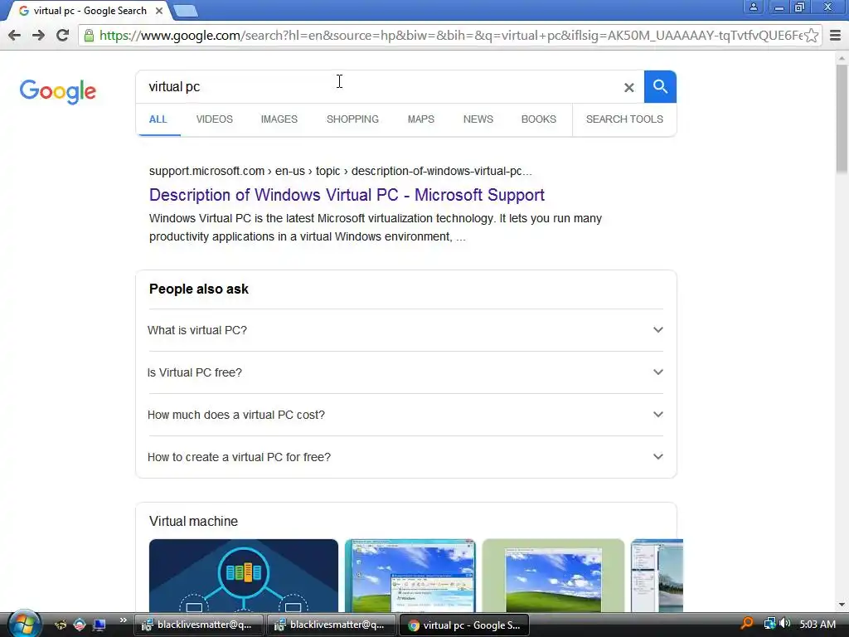Open the Chrome user profile icon
The width and height of the screenshot is (849, 637).
(x=753, y=7)
